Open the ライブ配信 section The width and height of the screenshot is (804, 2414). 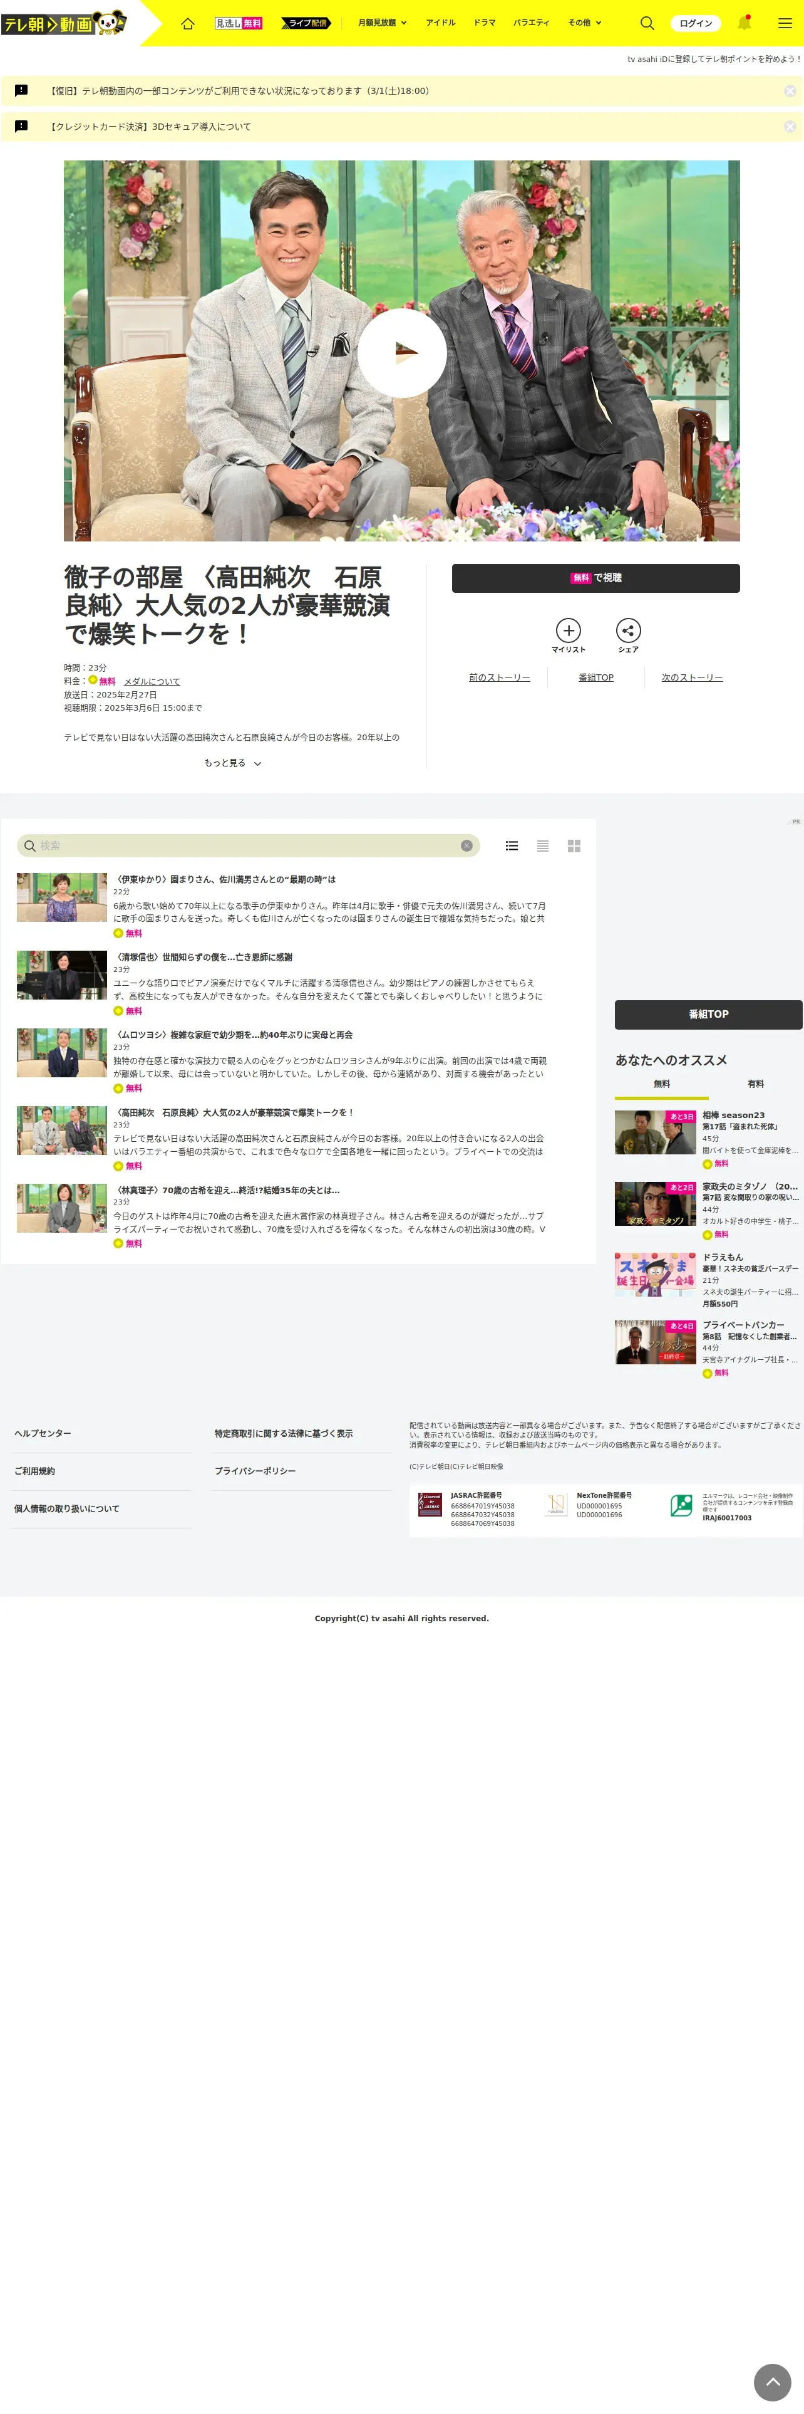click(306, 23)
